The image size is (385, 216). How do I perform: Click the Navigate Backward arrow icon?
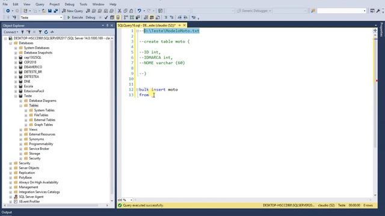pyautogui.click(x=8, y=11)
